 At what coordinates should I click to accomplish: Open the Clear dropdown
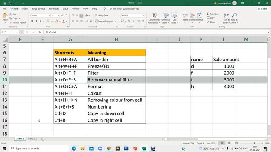[x=212, y=22]
